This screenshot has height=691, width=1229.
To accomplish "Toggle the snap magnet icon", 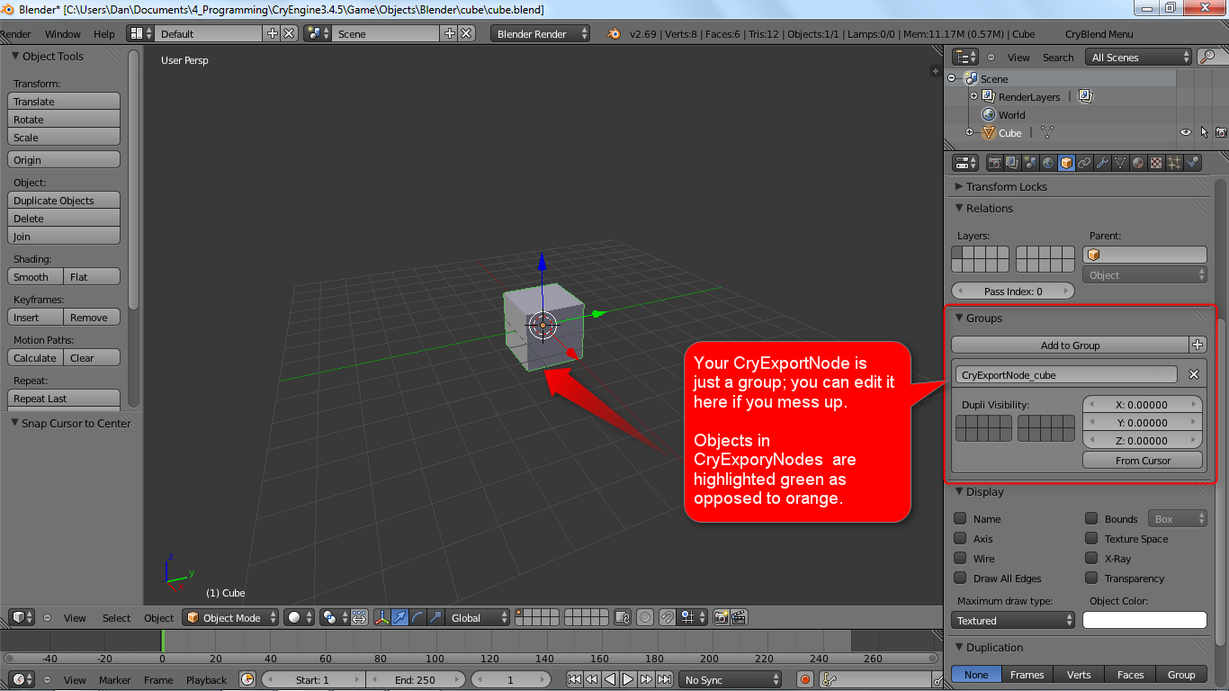I will [667, 617].
